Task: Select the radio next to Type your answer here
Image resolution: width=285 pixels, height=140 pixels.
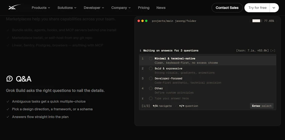Action: click(x=151, y=98)
